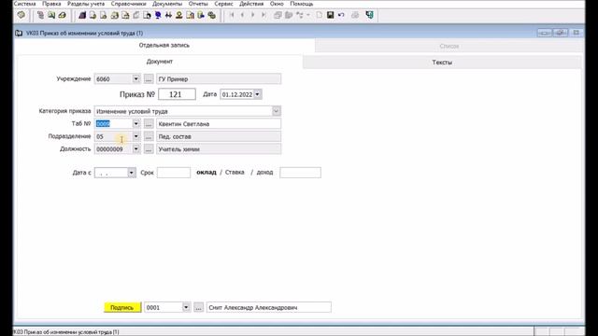Click the ГУ Пример field
The width and height of the screenshot is (598, 336).
219,78
